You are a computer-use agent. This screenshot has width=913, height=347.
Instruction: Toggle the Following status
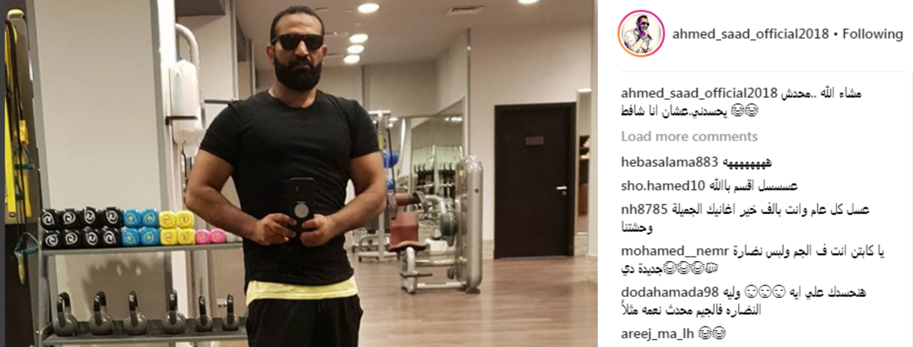(x=872, y=34)
